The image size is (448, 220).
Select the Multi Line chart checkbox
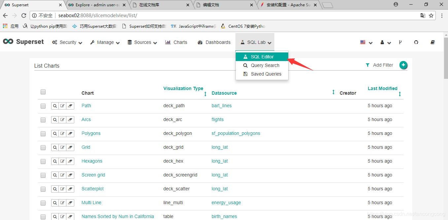(43, 203)
